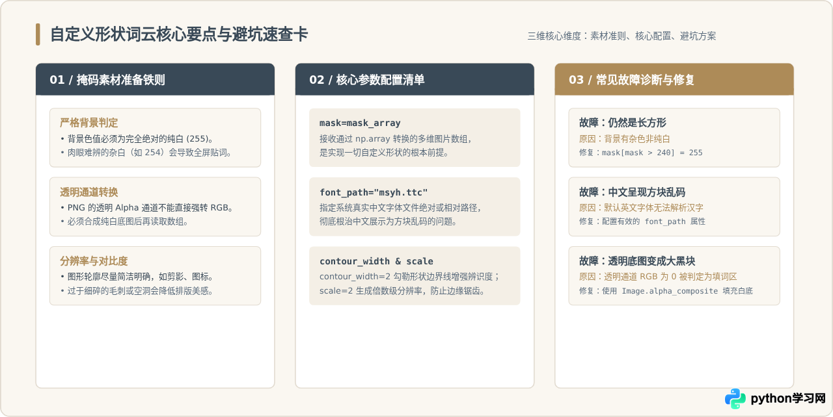Click the line '是实现一切自定义形状的根本前提。'
This screenshot has height=417, width=833.
coord(384,153)
